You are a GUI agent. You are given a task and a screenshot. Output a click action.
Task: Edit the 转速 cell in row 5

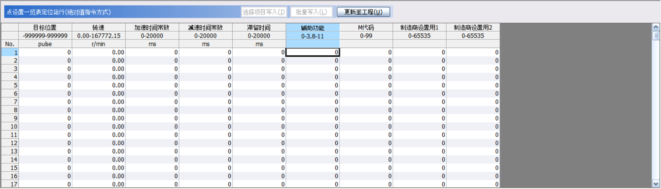tap(99, 85)
